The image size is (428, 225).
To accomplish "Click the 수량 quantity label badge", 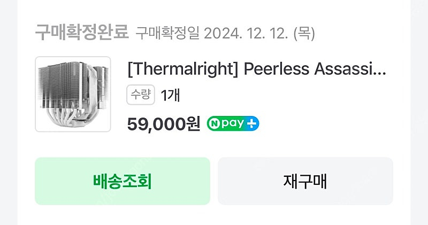I will 141,95.
